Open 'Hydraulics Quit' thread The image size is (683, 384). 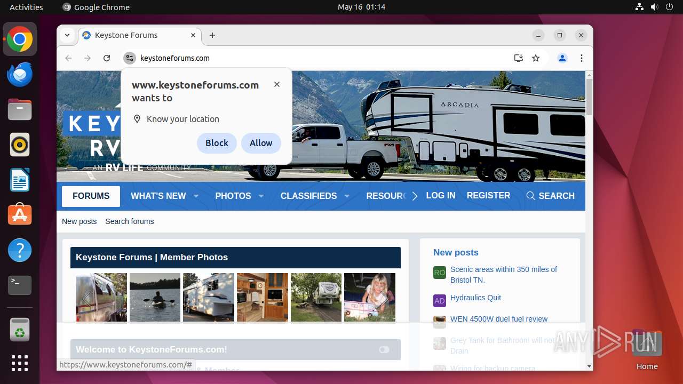pyautogui.click(x=475, y=298)
